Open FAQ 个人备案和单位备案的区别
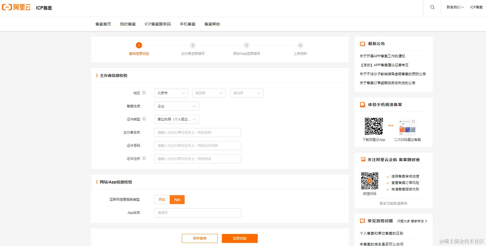This screenshot has width=486, height=246. [x=381, y=233]
